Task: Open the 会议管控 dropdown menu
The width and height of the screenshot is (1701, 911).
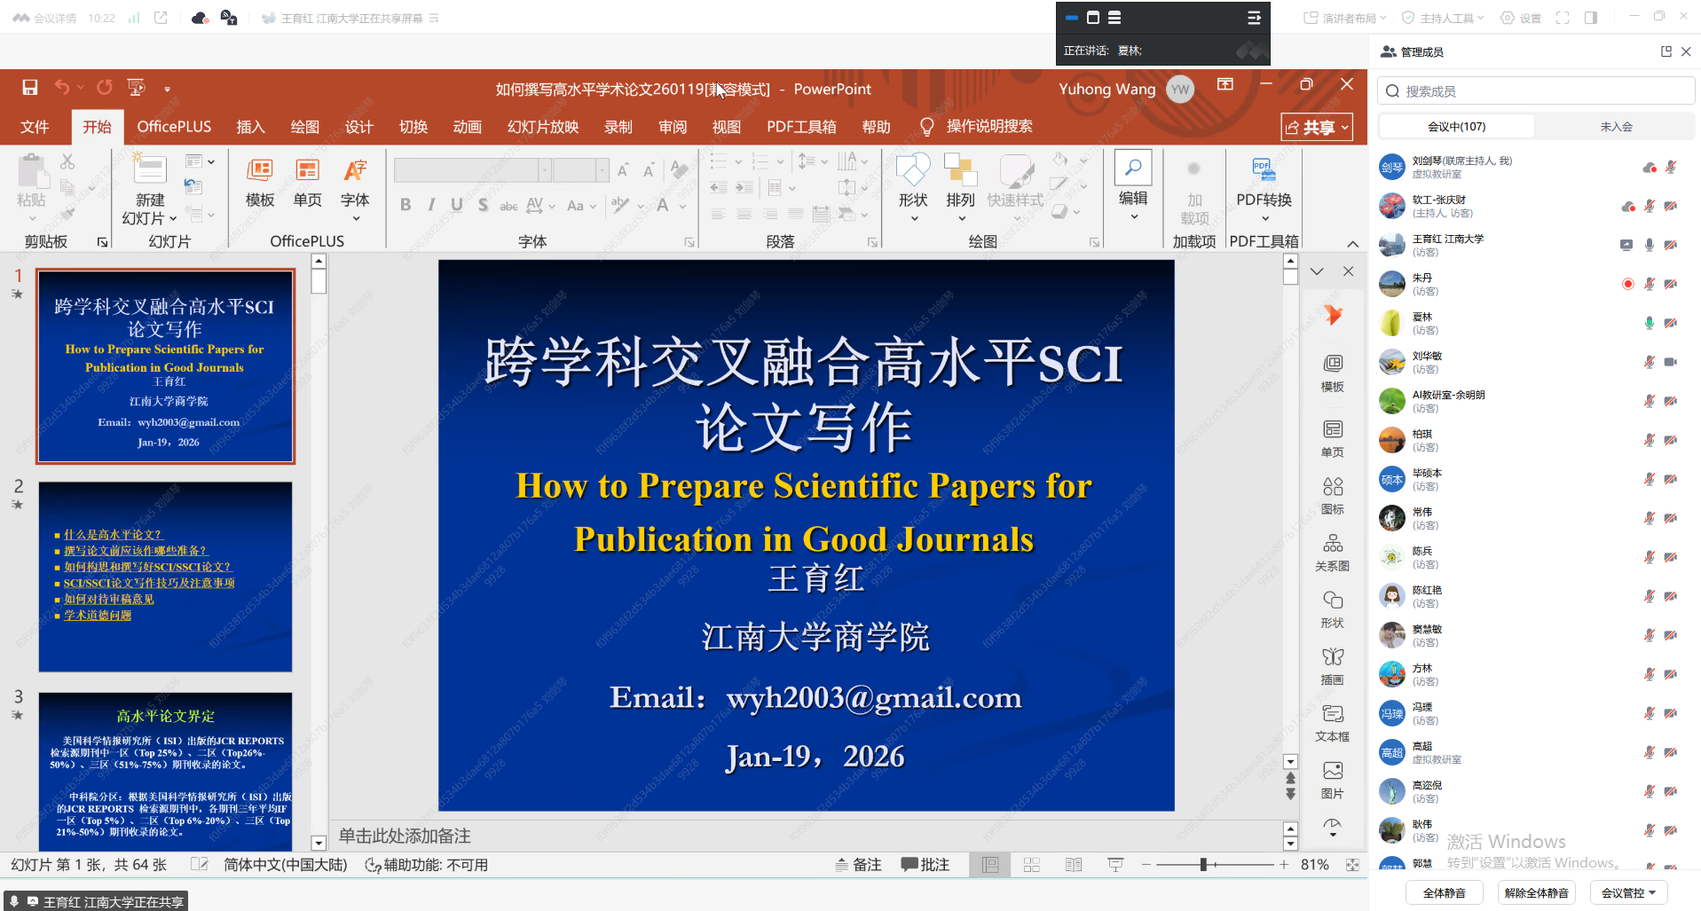Action: pyautogui.click(x=1628, y=892)
